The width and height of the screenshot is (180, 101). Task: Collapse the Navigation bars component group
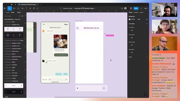4,25
